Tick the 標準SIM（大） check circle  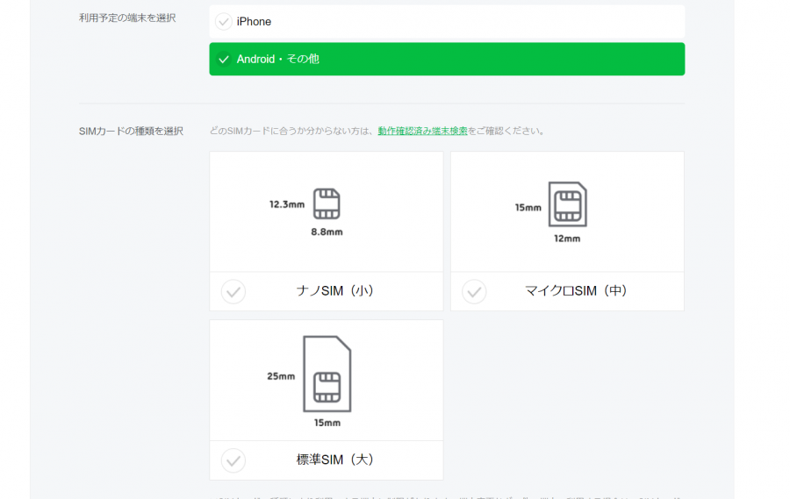[x=233, y=460]
